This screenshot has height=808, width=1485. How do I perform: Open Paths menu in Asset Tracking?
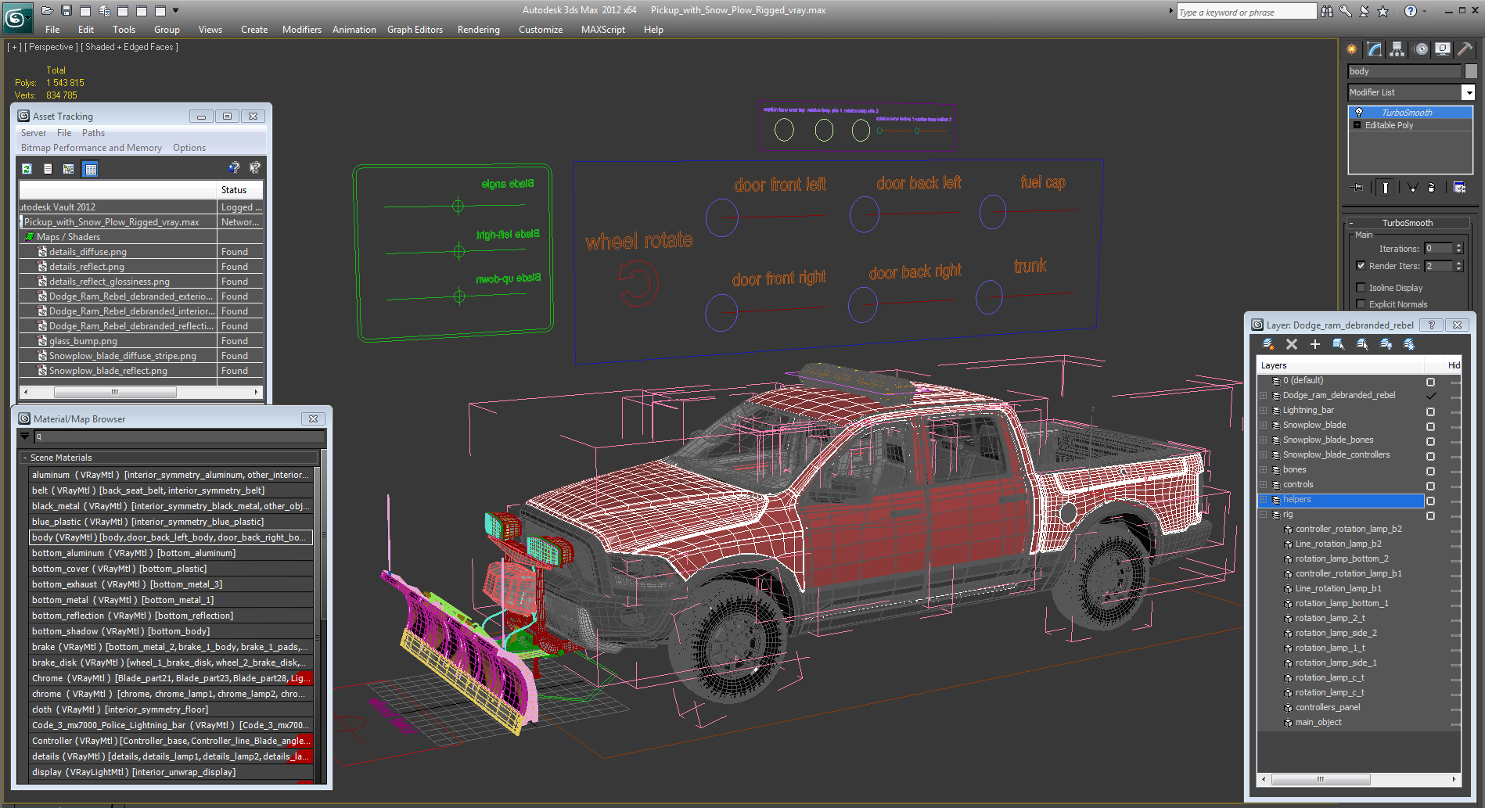tap(93, 133)
